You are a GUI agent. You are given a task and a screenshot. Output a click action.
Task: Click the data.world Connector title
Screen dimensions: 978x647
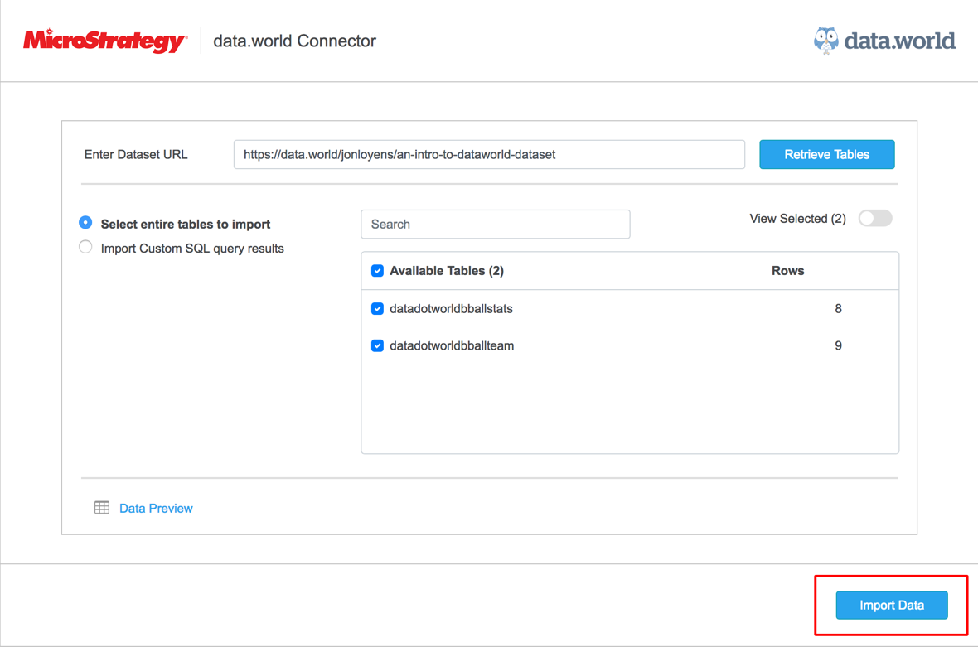pyautogui.click(x=294, y=41)
